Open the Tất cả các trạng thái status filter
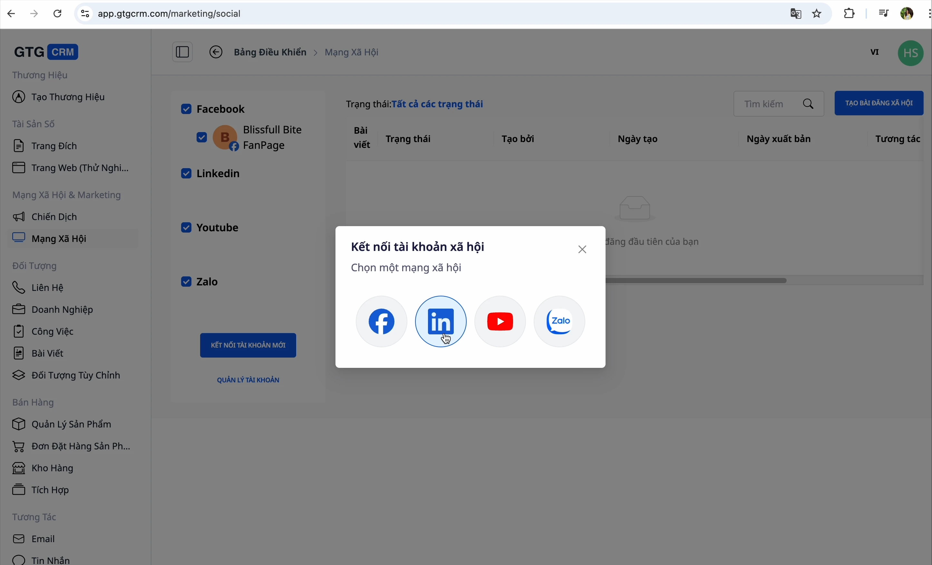 pyautogui.click(x=438, y=104)
